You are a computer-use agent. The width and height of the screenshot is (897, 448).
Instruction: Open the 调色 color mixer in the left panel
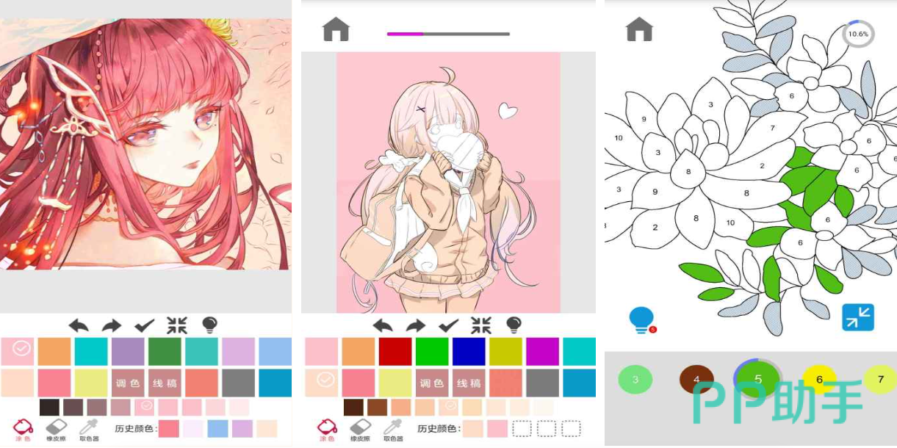(128, 383)
